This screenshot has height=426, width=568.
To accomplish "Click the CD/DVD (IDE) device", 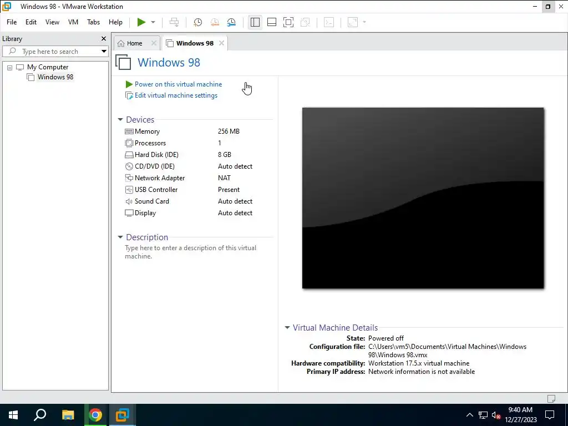I will click(189, 166).
